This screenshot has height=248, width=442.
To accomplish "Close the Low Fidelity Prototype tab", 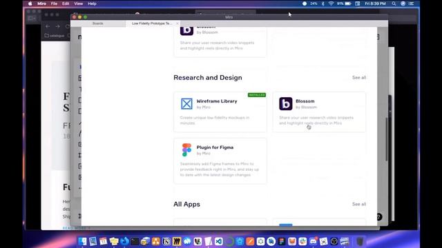I will coord(177,23).
